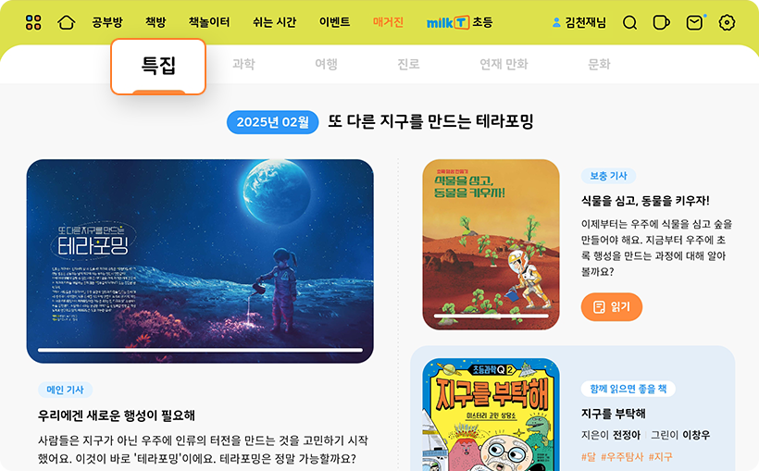Viewport: 759px width, 471px height.
Task: Open the settings gear icon
Action: point(727,23)
